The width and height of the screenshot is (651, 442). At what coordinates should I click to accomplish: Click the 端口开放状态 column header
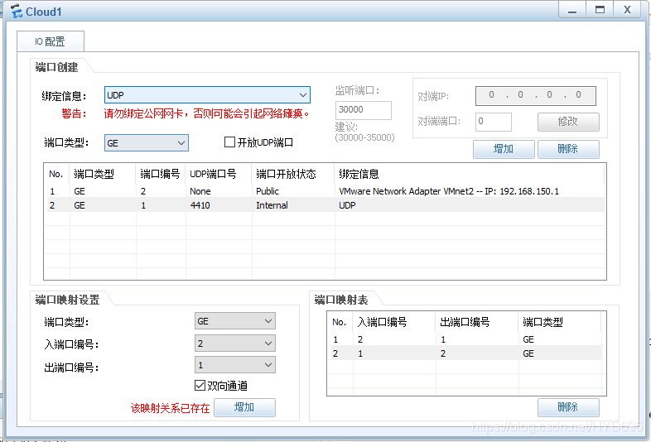293,174
